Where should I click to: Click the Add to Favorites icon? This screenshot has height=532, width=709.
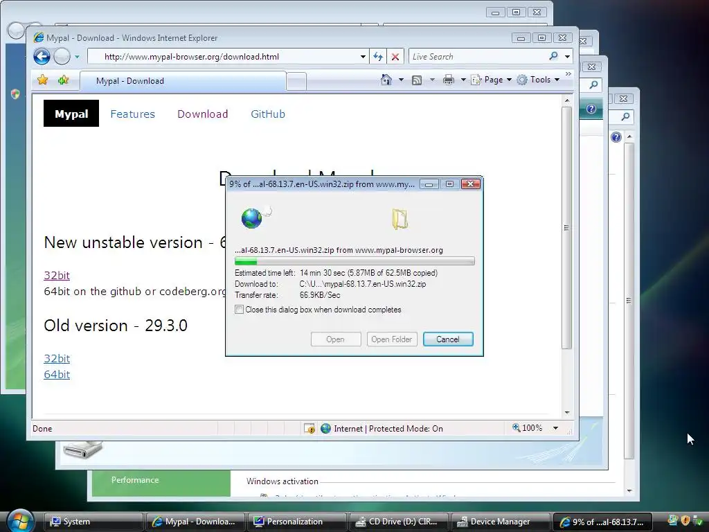[63, 80]
